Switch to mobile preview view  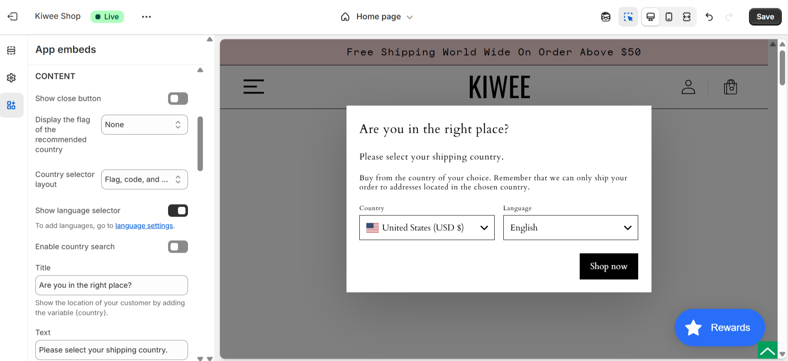point(668,17)
